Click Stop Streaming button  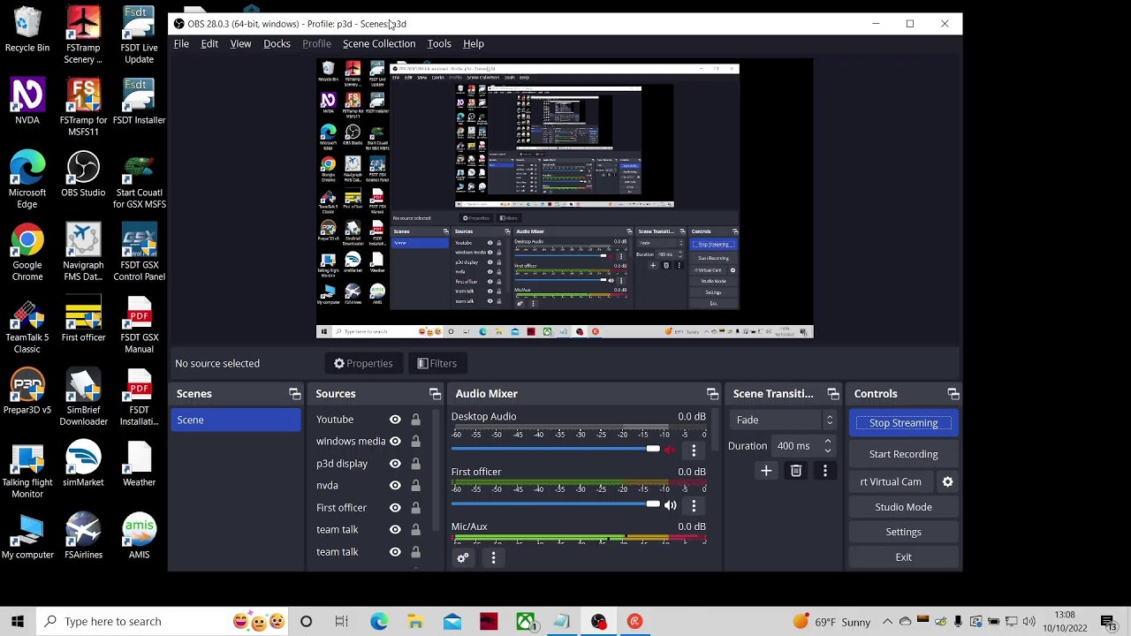tap(903, 423)
